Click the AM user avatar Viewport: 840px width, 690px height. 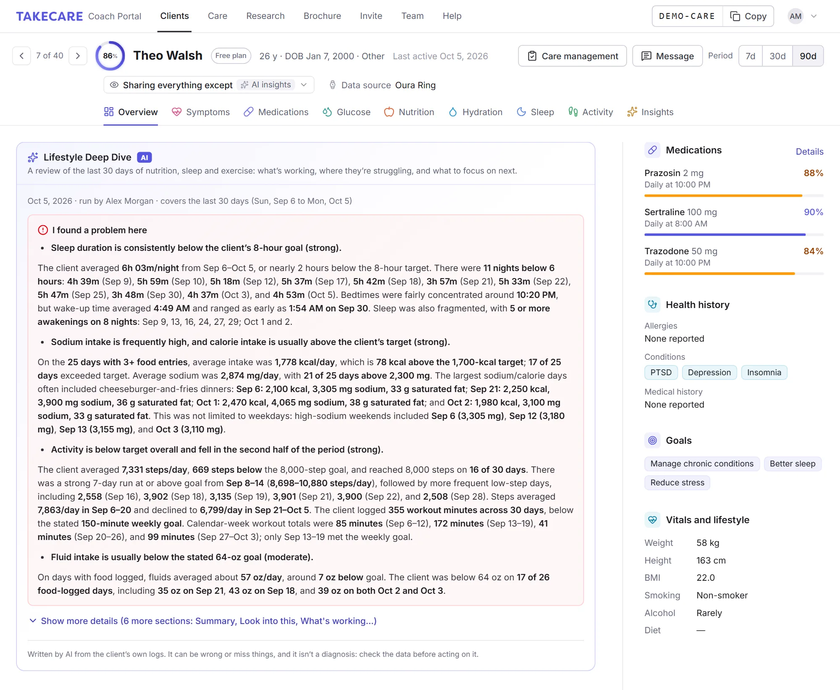tap(795, 16)
